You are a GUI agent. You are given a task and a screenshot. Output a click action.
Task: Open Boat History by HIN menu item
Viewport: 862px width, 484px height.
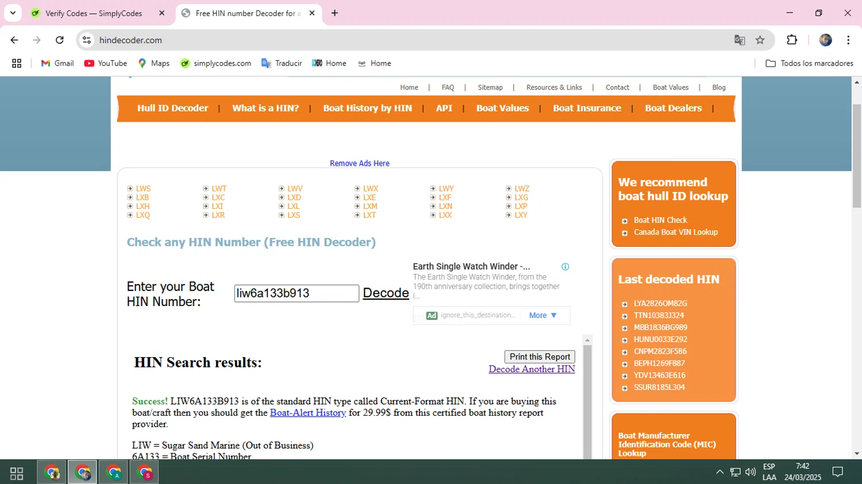coord(367,108)
